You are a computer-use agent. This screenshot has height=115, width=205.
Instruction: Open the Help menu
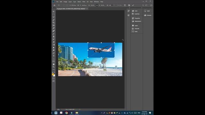coord(102,2)
